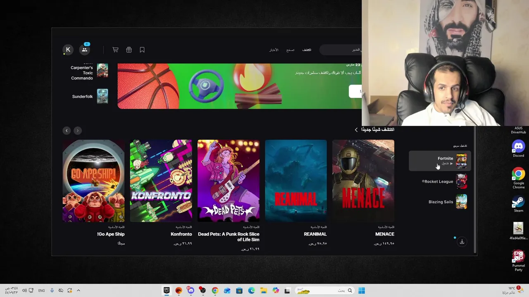Open the Konfronto title link
The width and height of the screenshot is (529, 297).
click(x=181, y=234)
